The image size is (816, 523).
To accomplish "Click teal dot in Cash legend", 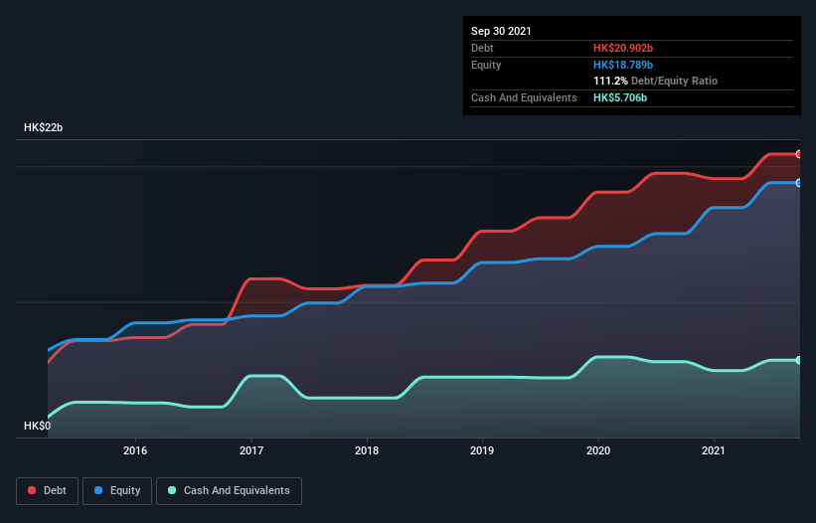I will click(172, 490).
